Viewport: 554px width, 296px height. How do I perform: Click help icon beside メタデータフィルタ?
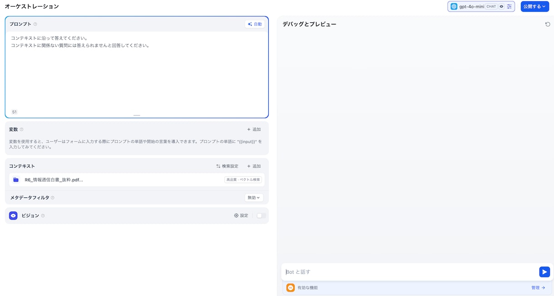point(53,198)
